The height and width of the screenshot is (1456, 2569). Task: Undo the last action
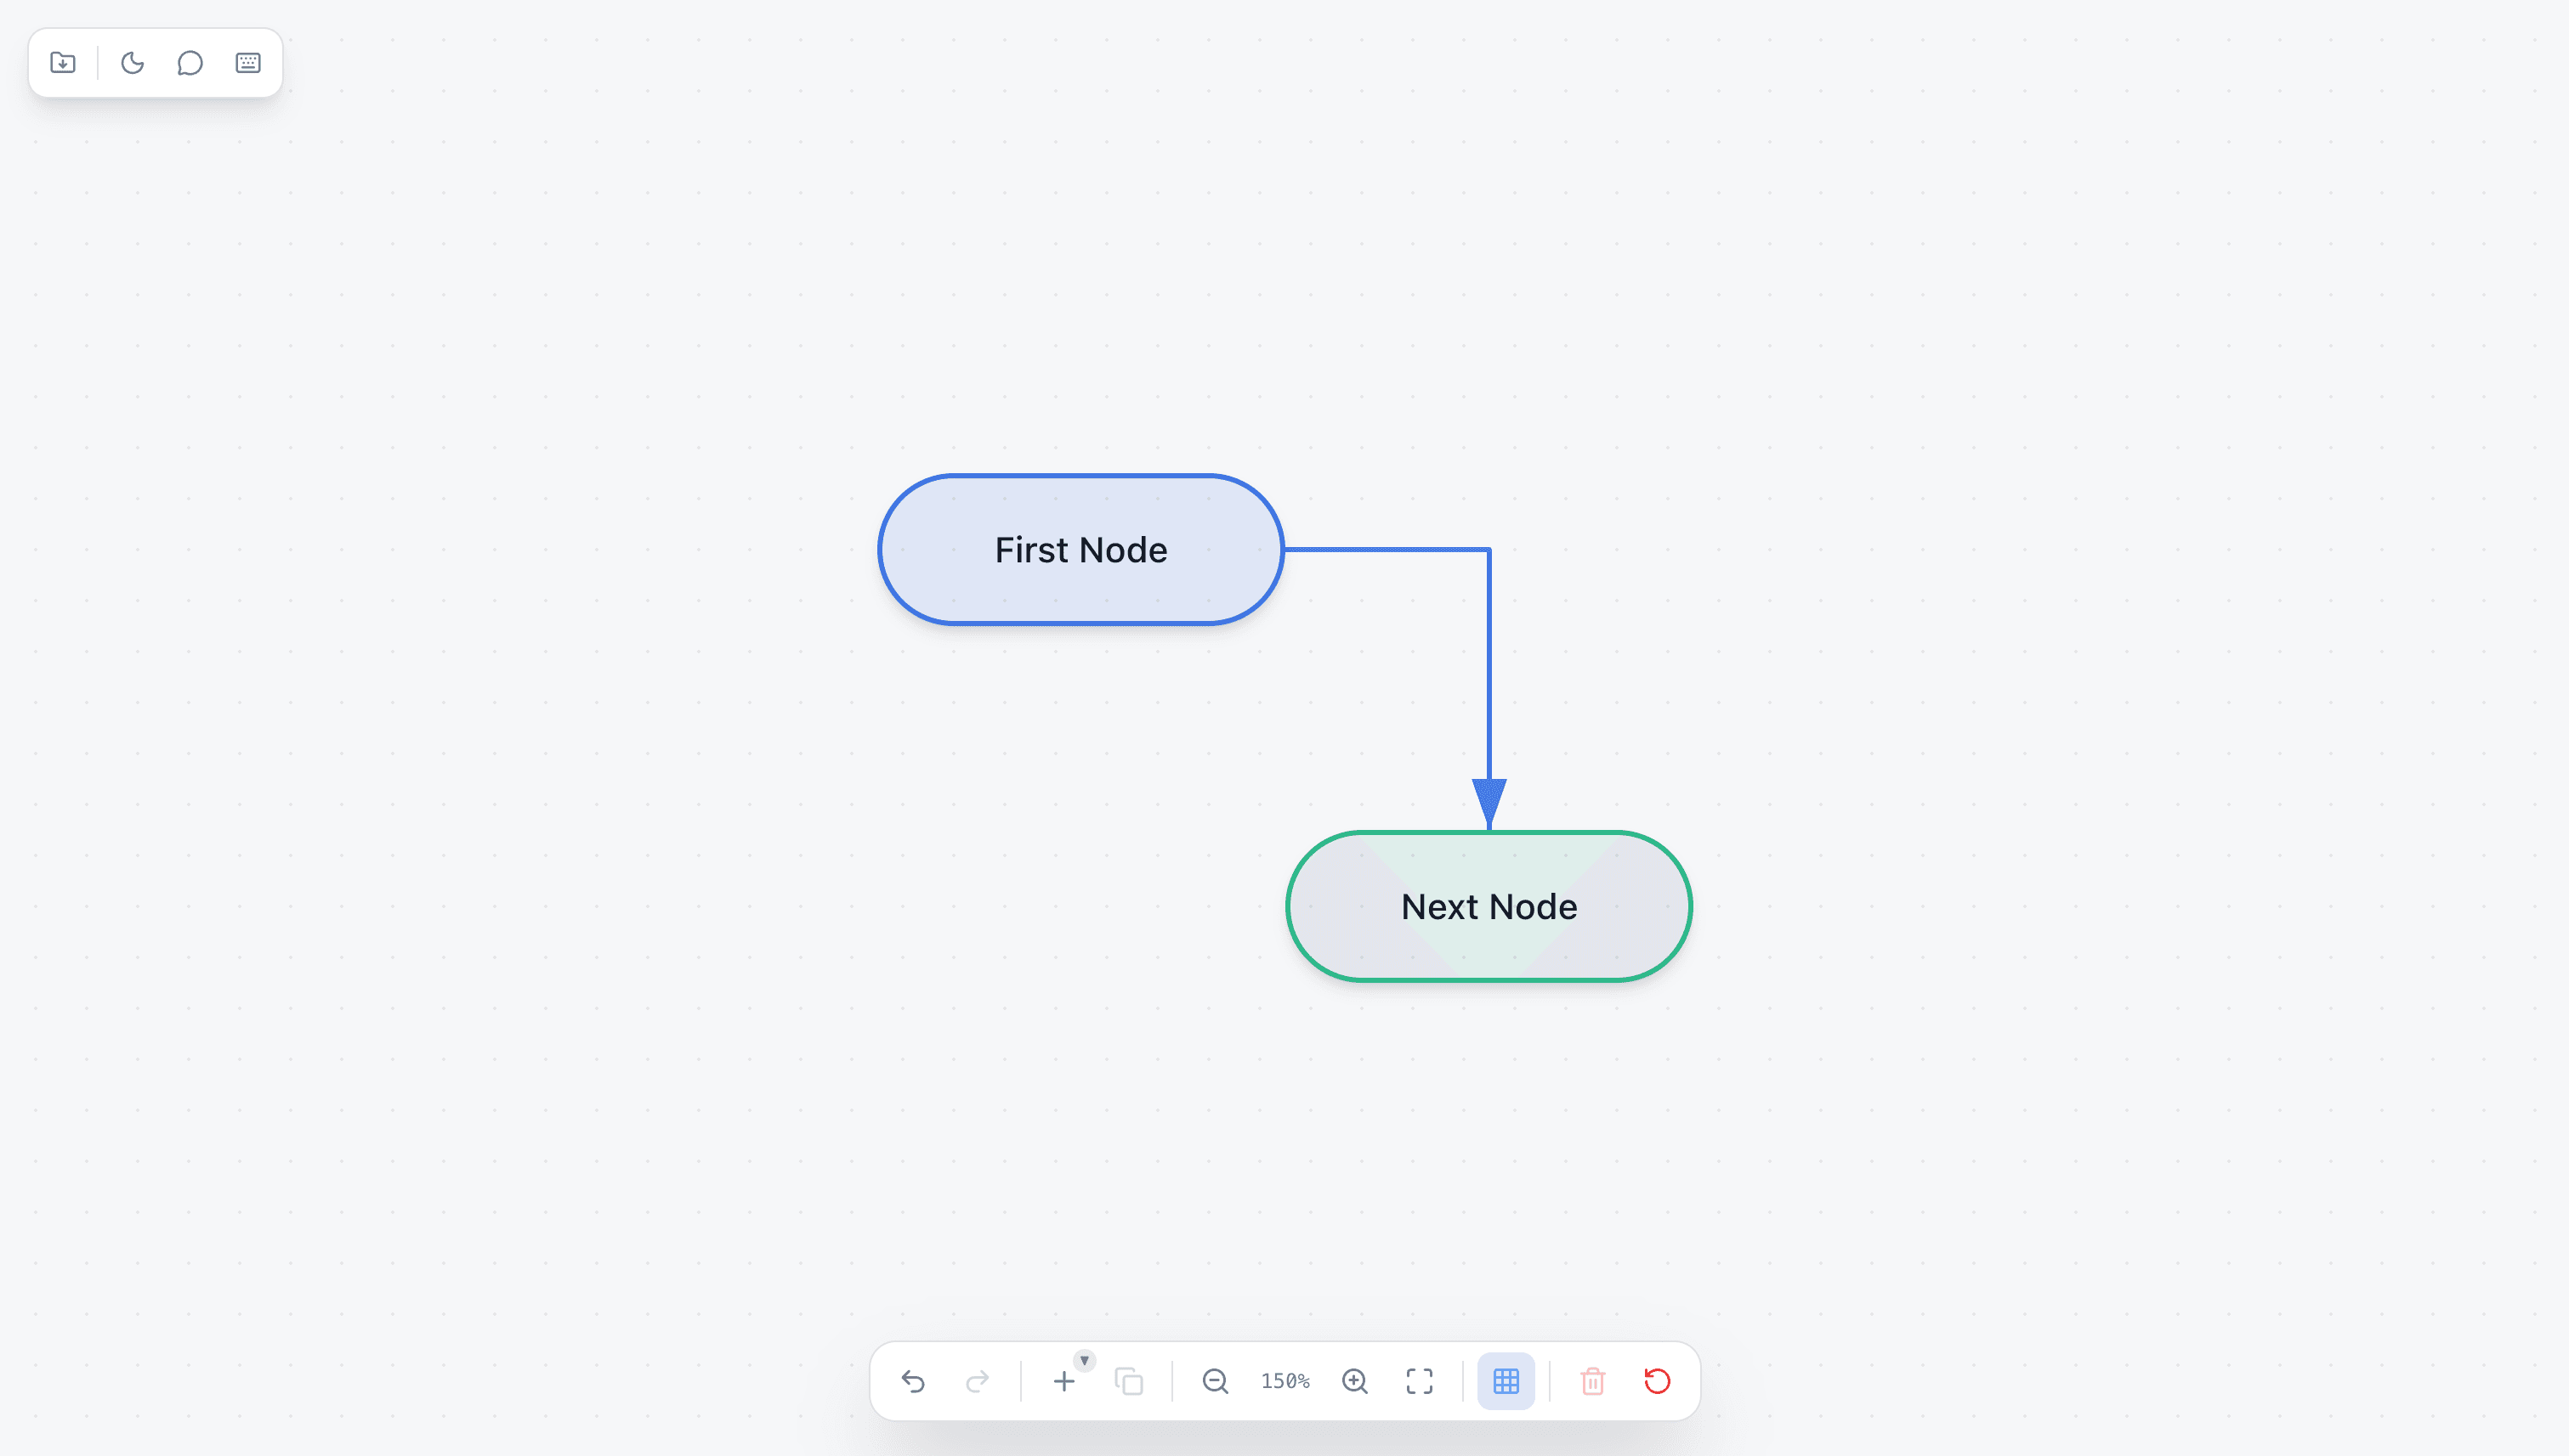[913, 1381]
